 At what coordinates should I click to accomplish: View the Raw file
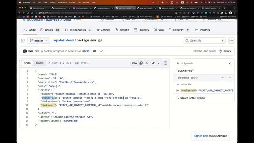click(x=134, y=63)
